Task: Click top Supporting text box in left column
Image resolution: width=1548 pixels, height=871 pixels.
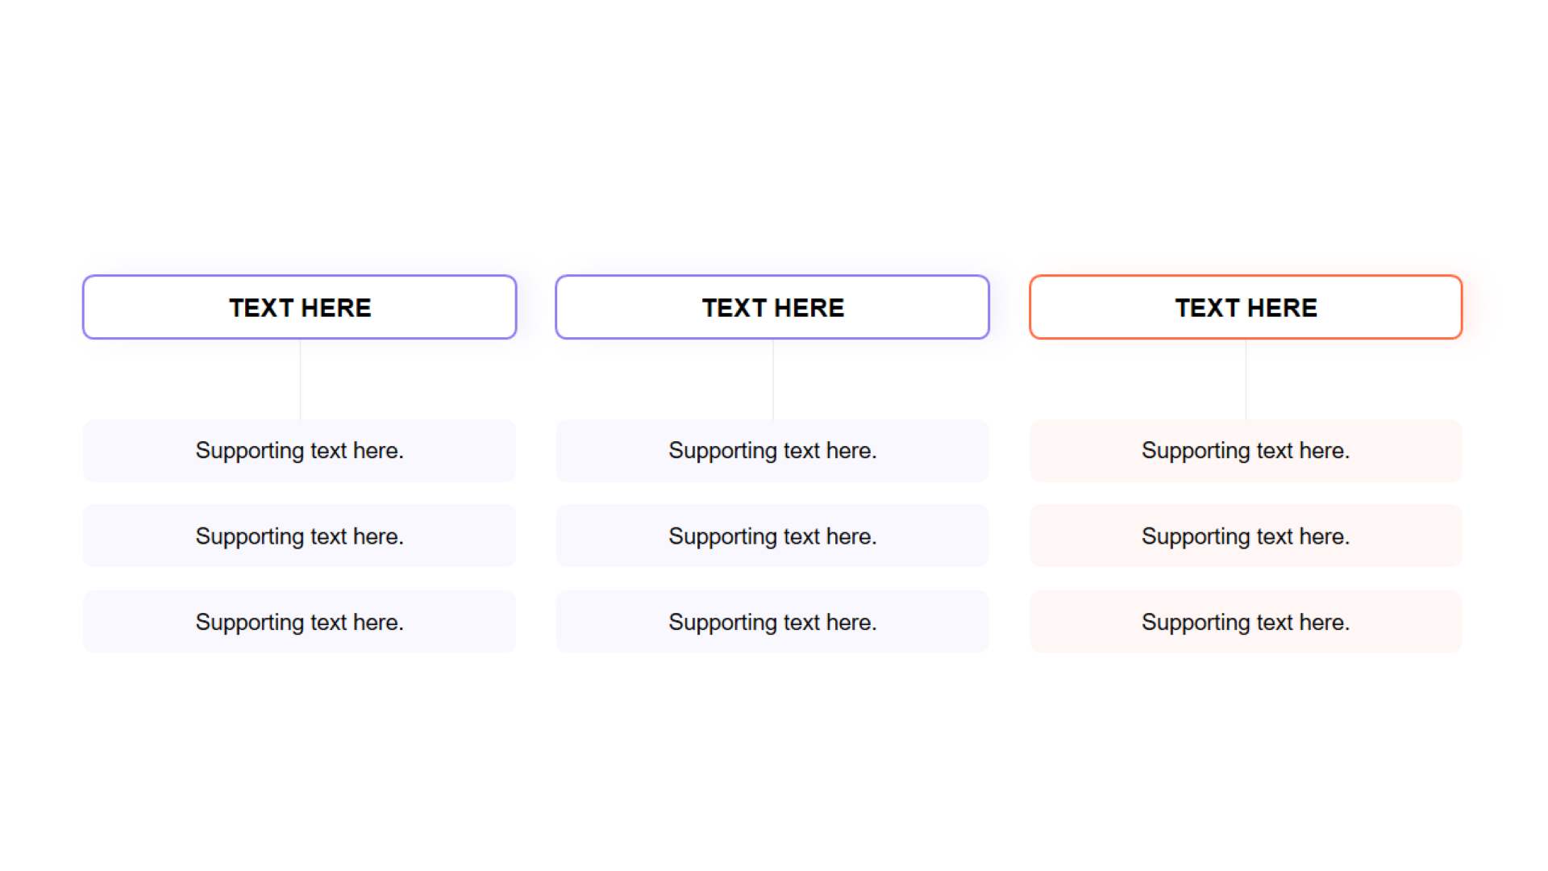Action: tap(299, 451)
